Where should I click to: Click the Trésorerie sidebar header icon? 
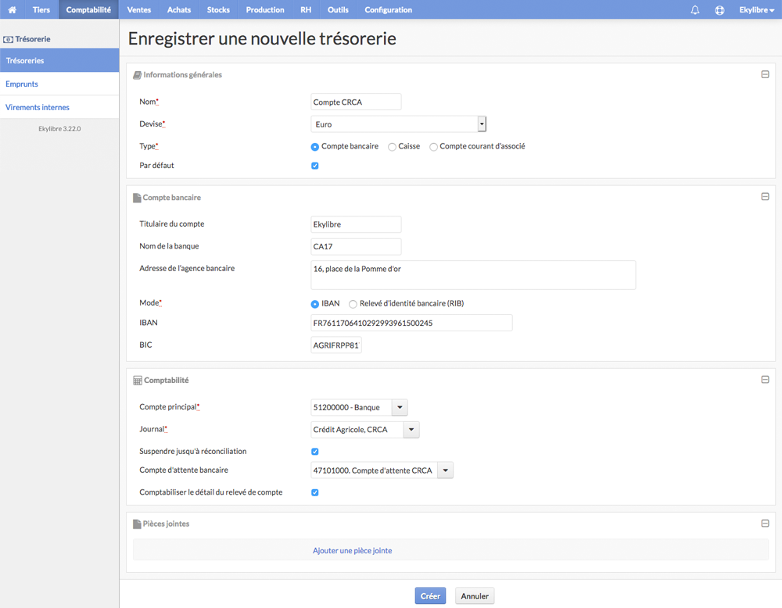click(x=8, y=39)
